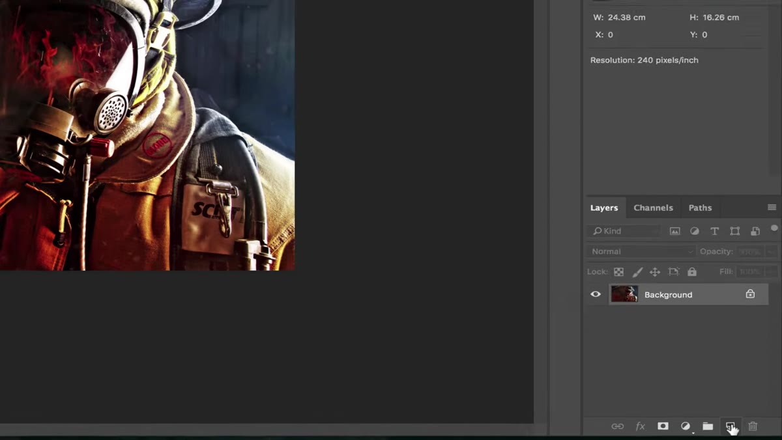The width and height of the screenshot is (782, 440).
Task: Filter layers by pixel layer icon
Action: (x=675, y=231)
